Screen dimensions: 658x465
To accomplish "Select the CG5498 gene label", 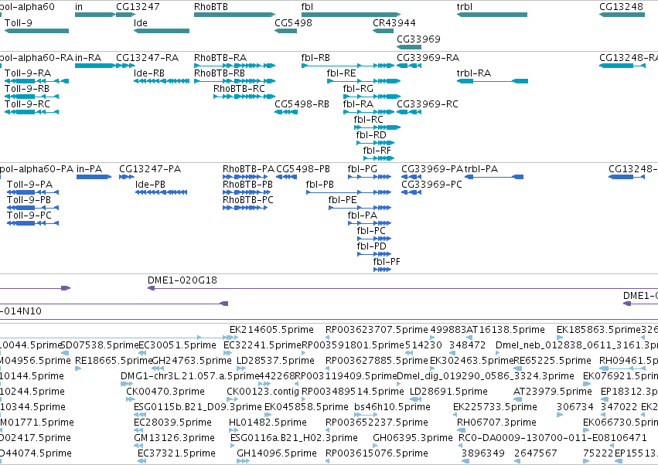I will [x=293, y=22].
